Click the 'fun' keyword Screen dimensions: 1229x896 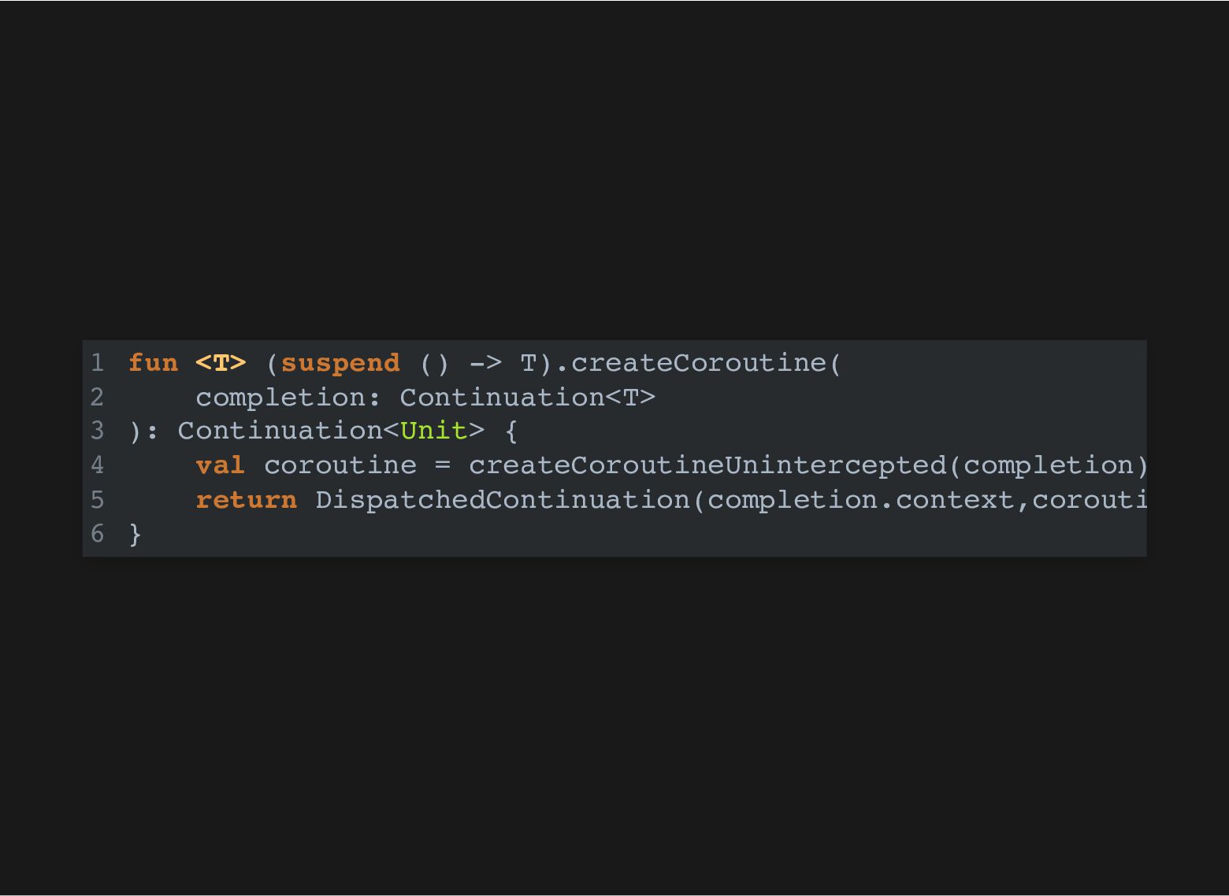pos(153,363)
